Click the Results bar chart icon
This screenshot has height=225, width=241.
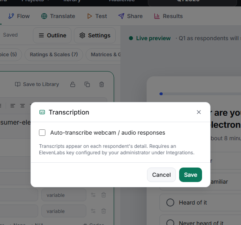[157, 16]
